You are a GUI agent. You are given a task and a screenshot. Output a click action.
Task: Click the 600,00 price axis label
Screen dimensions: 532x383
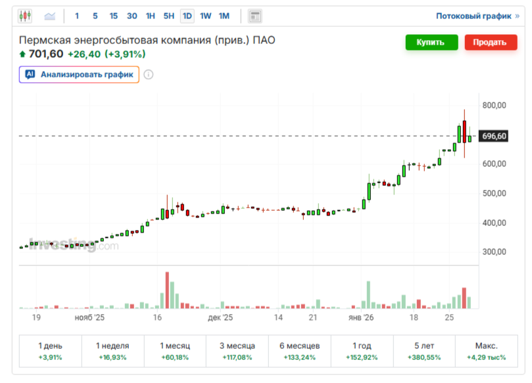pos(494,164)
